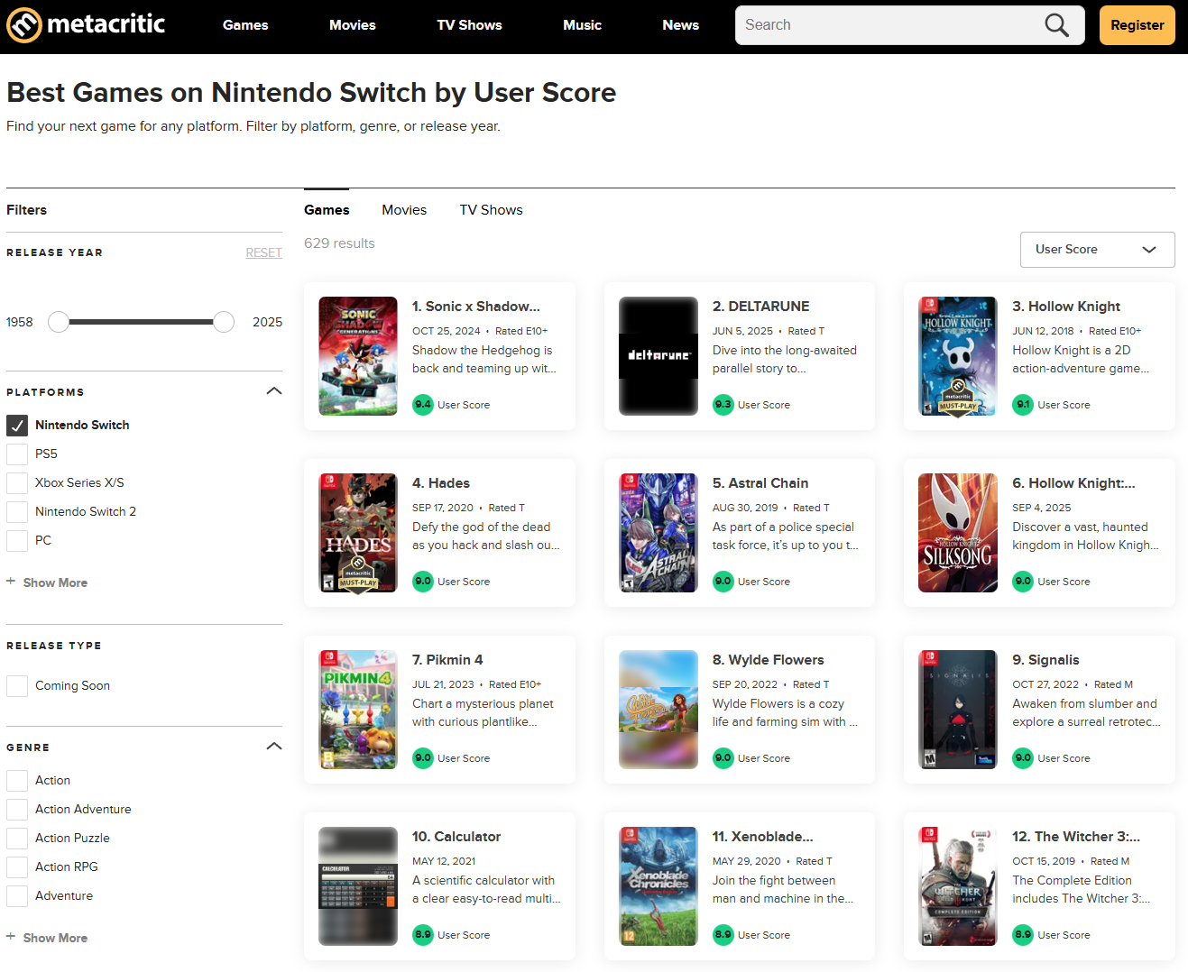The image size is (1188, 972).
Task: Click the search magnifier icon
Action: (1056, 25)
